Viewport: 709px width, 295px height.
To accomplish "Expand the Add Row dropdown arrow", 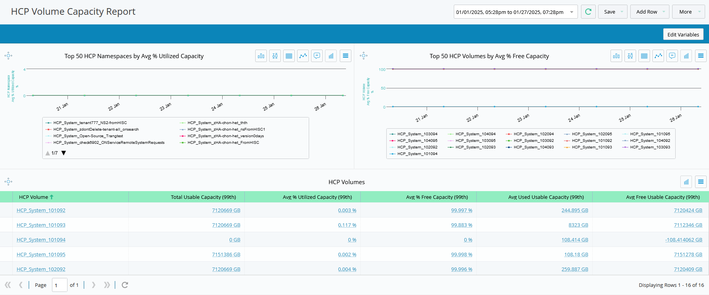I will point(664,12).
